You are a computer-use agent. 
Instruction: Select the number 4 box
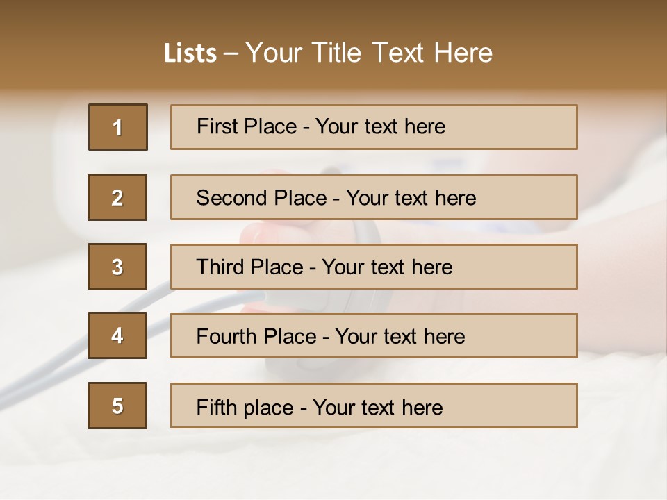point(117,335)
